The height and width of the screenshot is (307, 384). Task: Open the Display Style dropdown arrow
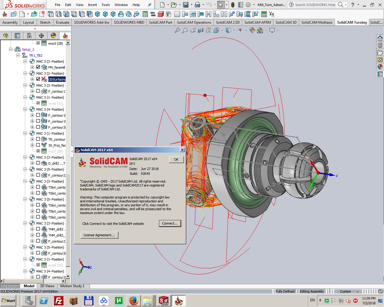click(234, 30)
